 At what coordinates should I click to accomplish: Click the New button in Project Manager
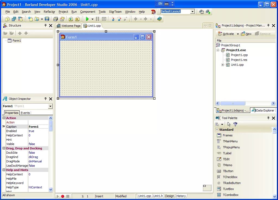tap(246, 34)
